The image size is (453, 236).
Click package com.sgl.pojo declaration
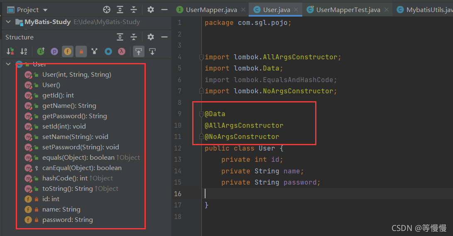click(248, 23)
